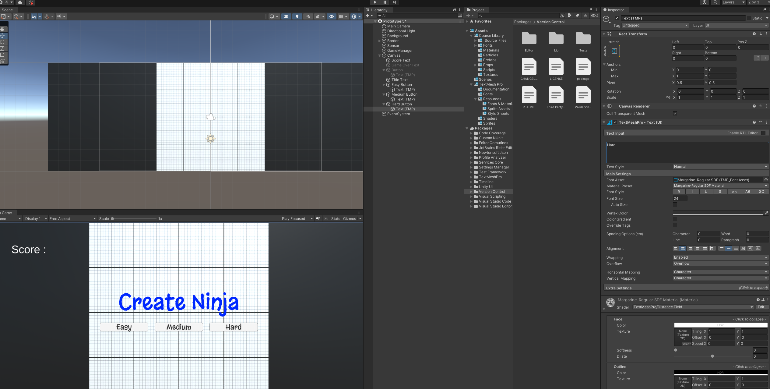The width and height of the screenshot is (770, 389).
Task: Toggle 2D mode in the Scene view
Action: coord(286,16)
